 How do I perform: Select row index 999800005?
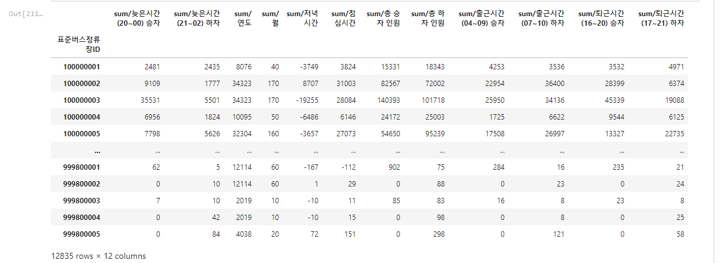[81, 234]
